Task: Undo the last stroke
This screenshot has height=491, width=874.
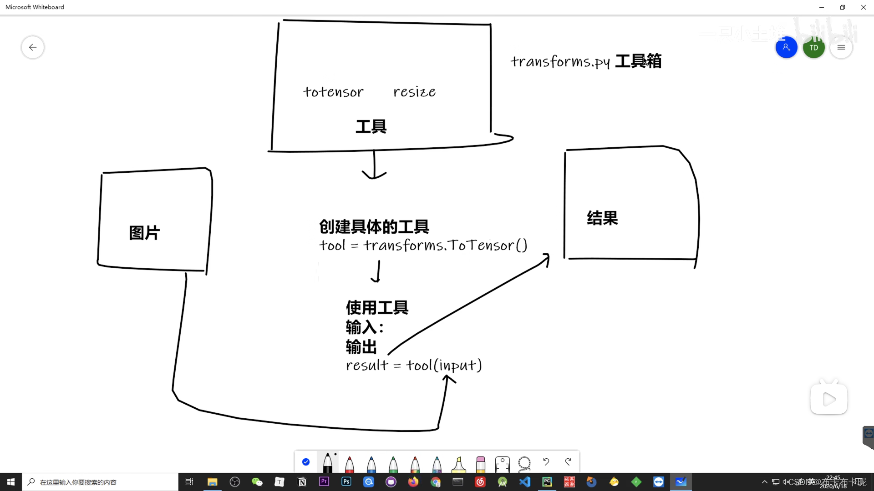Action: point(546,461)
